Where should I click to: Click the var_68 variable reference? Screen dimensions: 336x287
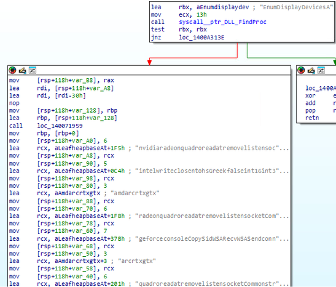pos(84,246)
